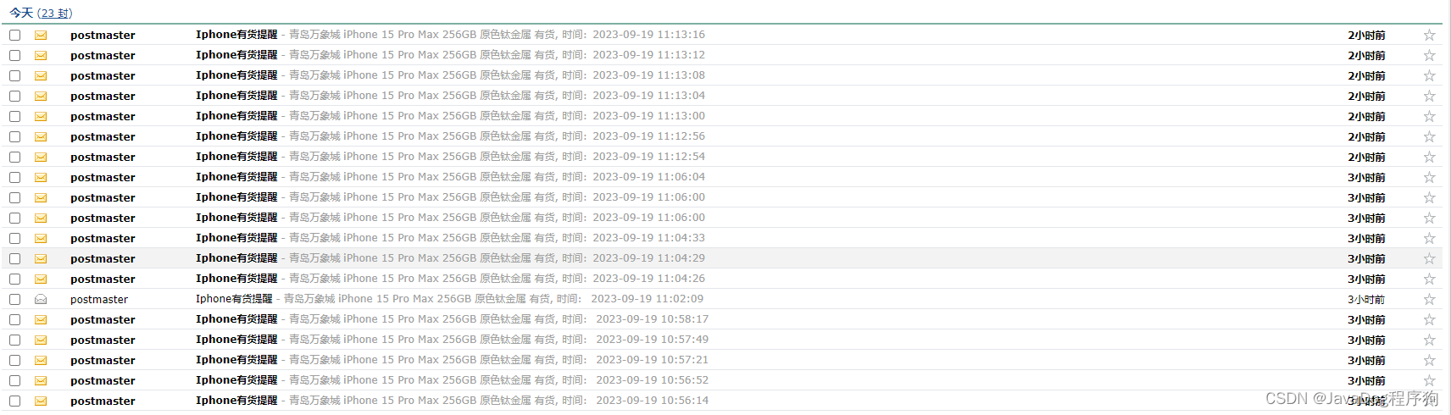Star the email timed 11:04:29

[1429, 258]
